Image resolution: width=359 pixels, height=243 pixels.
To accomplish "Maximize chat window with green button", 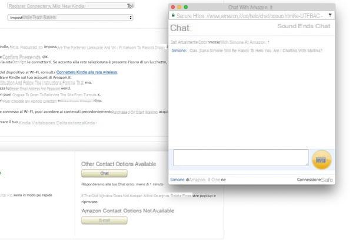I will (x=186, y=7).
